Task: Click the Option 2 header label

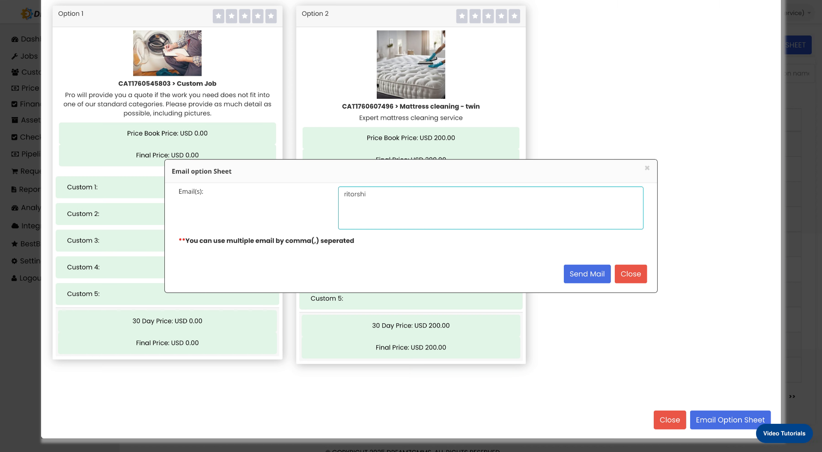Action: point(315,14)
